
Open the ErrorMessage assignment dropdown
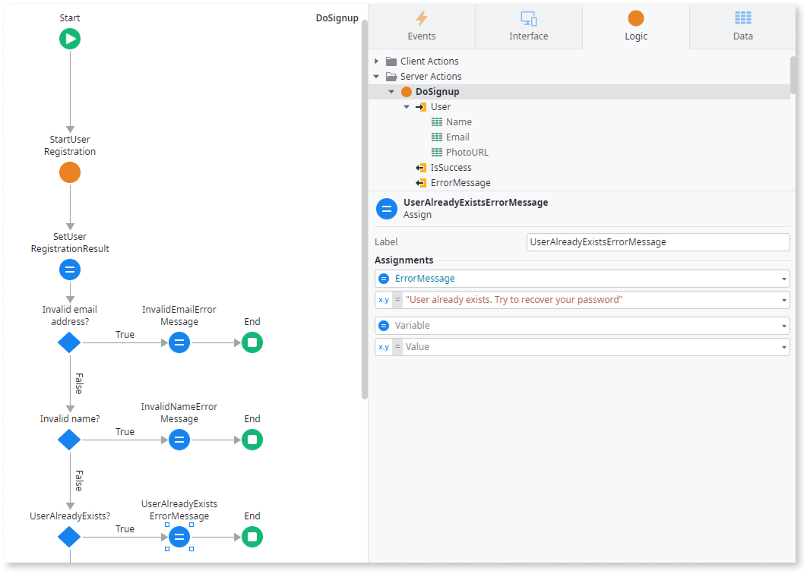(x=783, y=278)
